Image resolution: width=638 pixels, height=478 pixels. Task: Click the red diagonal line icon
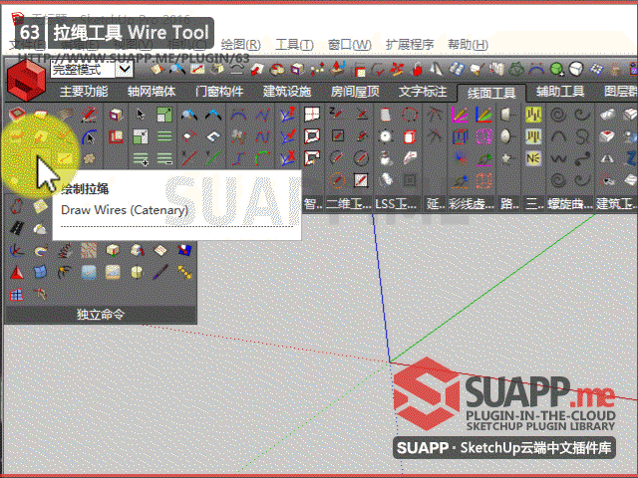pyautogui.click(x=189, y=158)
